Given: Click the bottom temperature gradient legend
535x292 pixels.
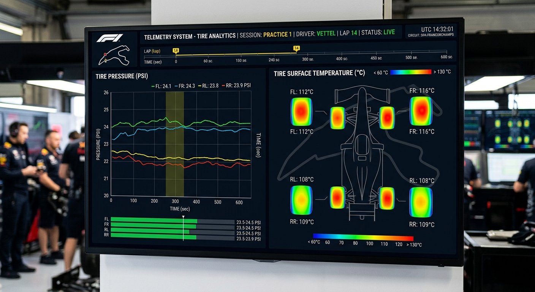Looking at the screenshot, I should click(363, 237).
